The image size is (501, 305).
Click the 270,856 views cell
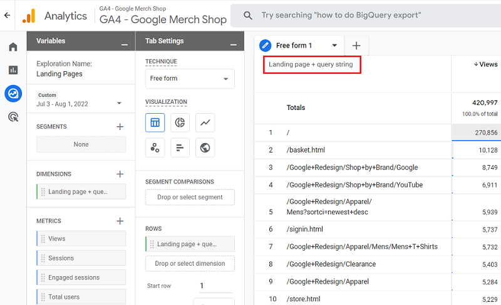point(476,132)
